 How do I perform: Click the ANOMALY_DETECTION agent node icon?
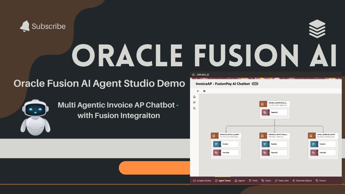(x=262, y=135)
